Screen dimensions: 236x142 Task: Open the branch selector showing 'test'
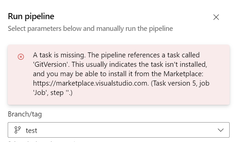pyautogui.click(x=118, y=130)
